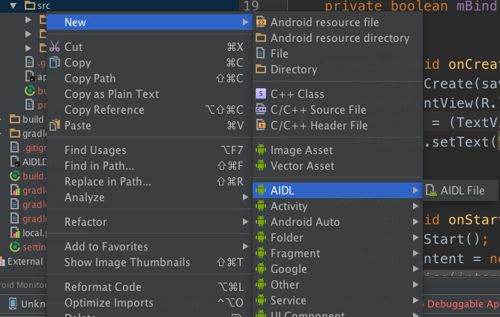Expand the build folder in tree
500x317 pixels.
tap(4, 120)
